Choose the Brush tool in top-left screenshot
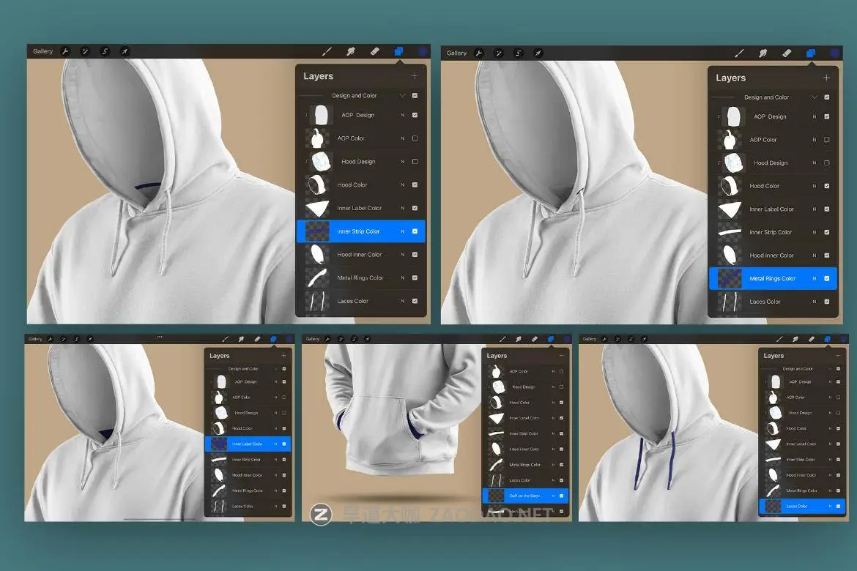This screenshot has height=571, width=857. click(x=327, y=51)
